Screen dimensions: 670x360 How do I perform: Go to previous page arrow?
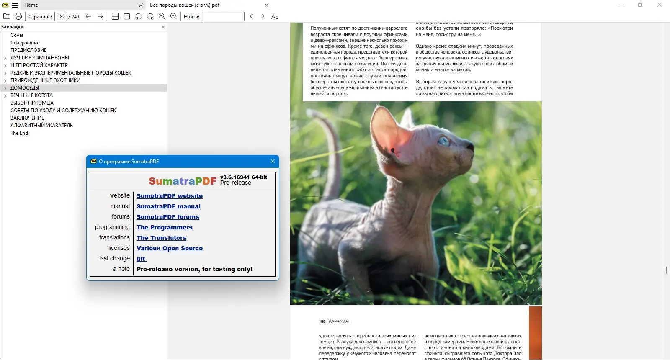88,16
